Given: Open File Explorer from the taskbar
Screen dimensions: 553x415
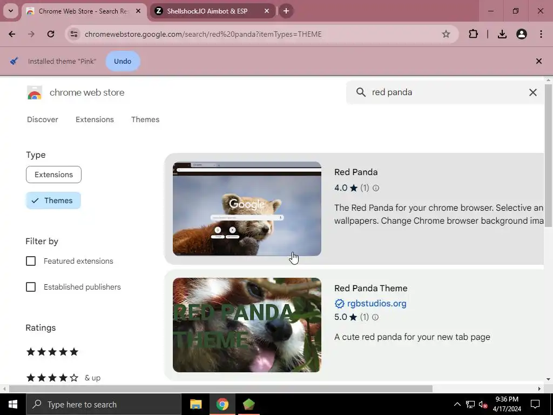Looking at the screenshot, I should pyautogui.click(x=195, y=404).
